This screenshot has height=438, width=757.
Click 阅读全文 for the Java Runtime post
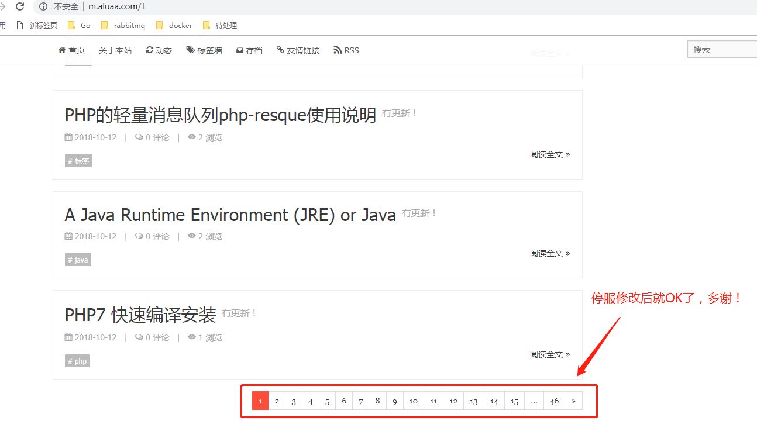[x=549, y=253]
